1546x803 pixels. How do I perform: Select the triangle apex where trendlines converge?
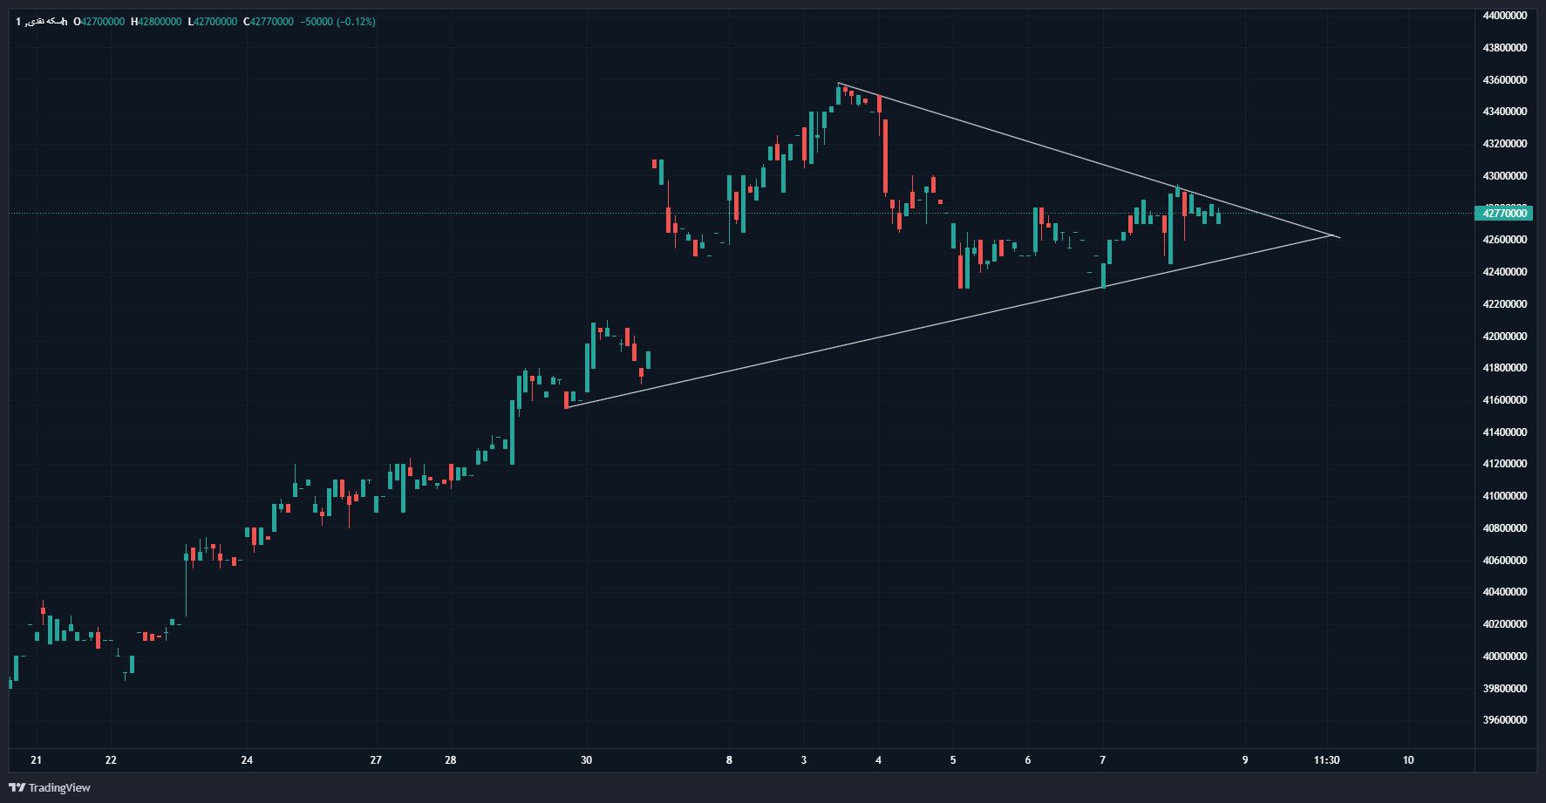(x=1334, y=235)
